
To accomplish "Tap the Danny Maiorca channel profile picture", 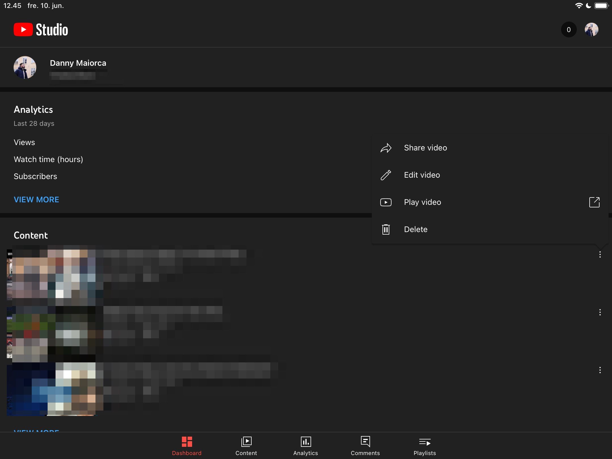I will tap(25, 67).
